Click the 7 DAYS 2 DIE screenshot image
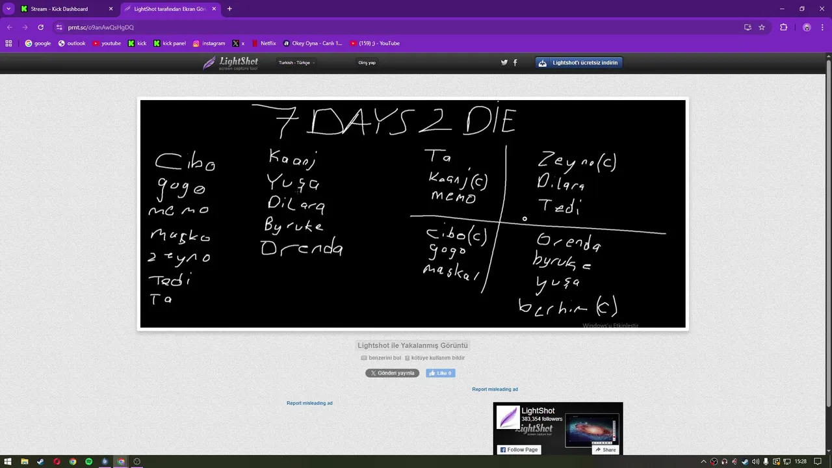 pos(413,214)
